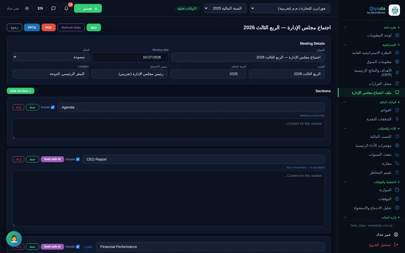This screenshot has height=253, width=405.
Task: Open notifications bell with 12 badge
Action: pos(66,8)
